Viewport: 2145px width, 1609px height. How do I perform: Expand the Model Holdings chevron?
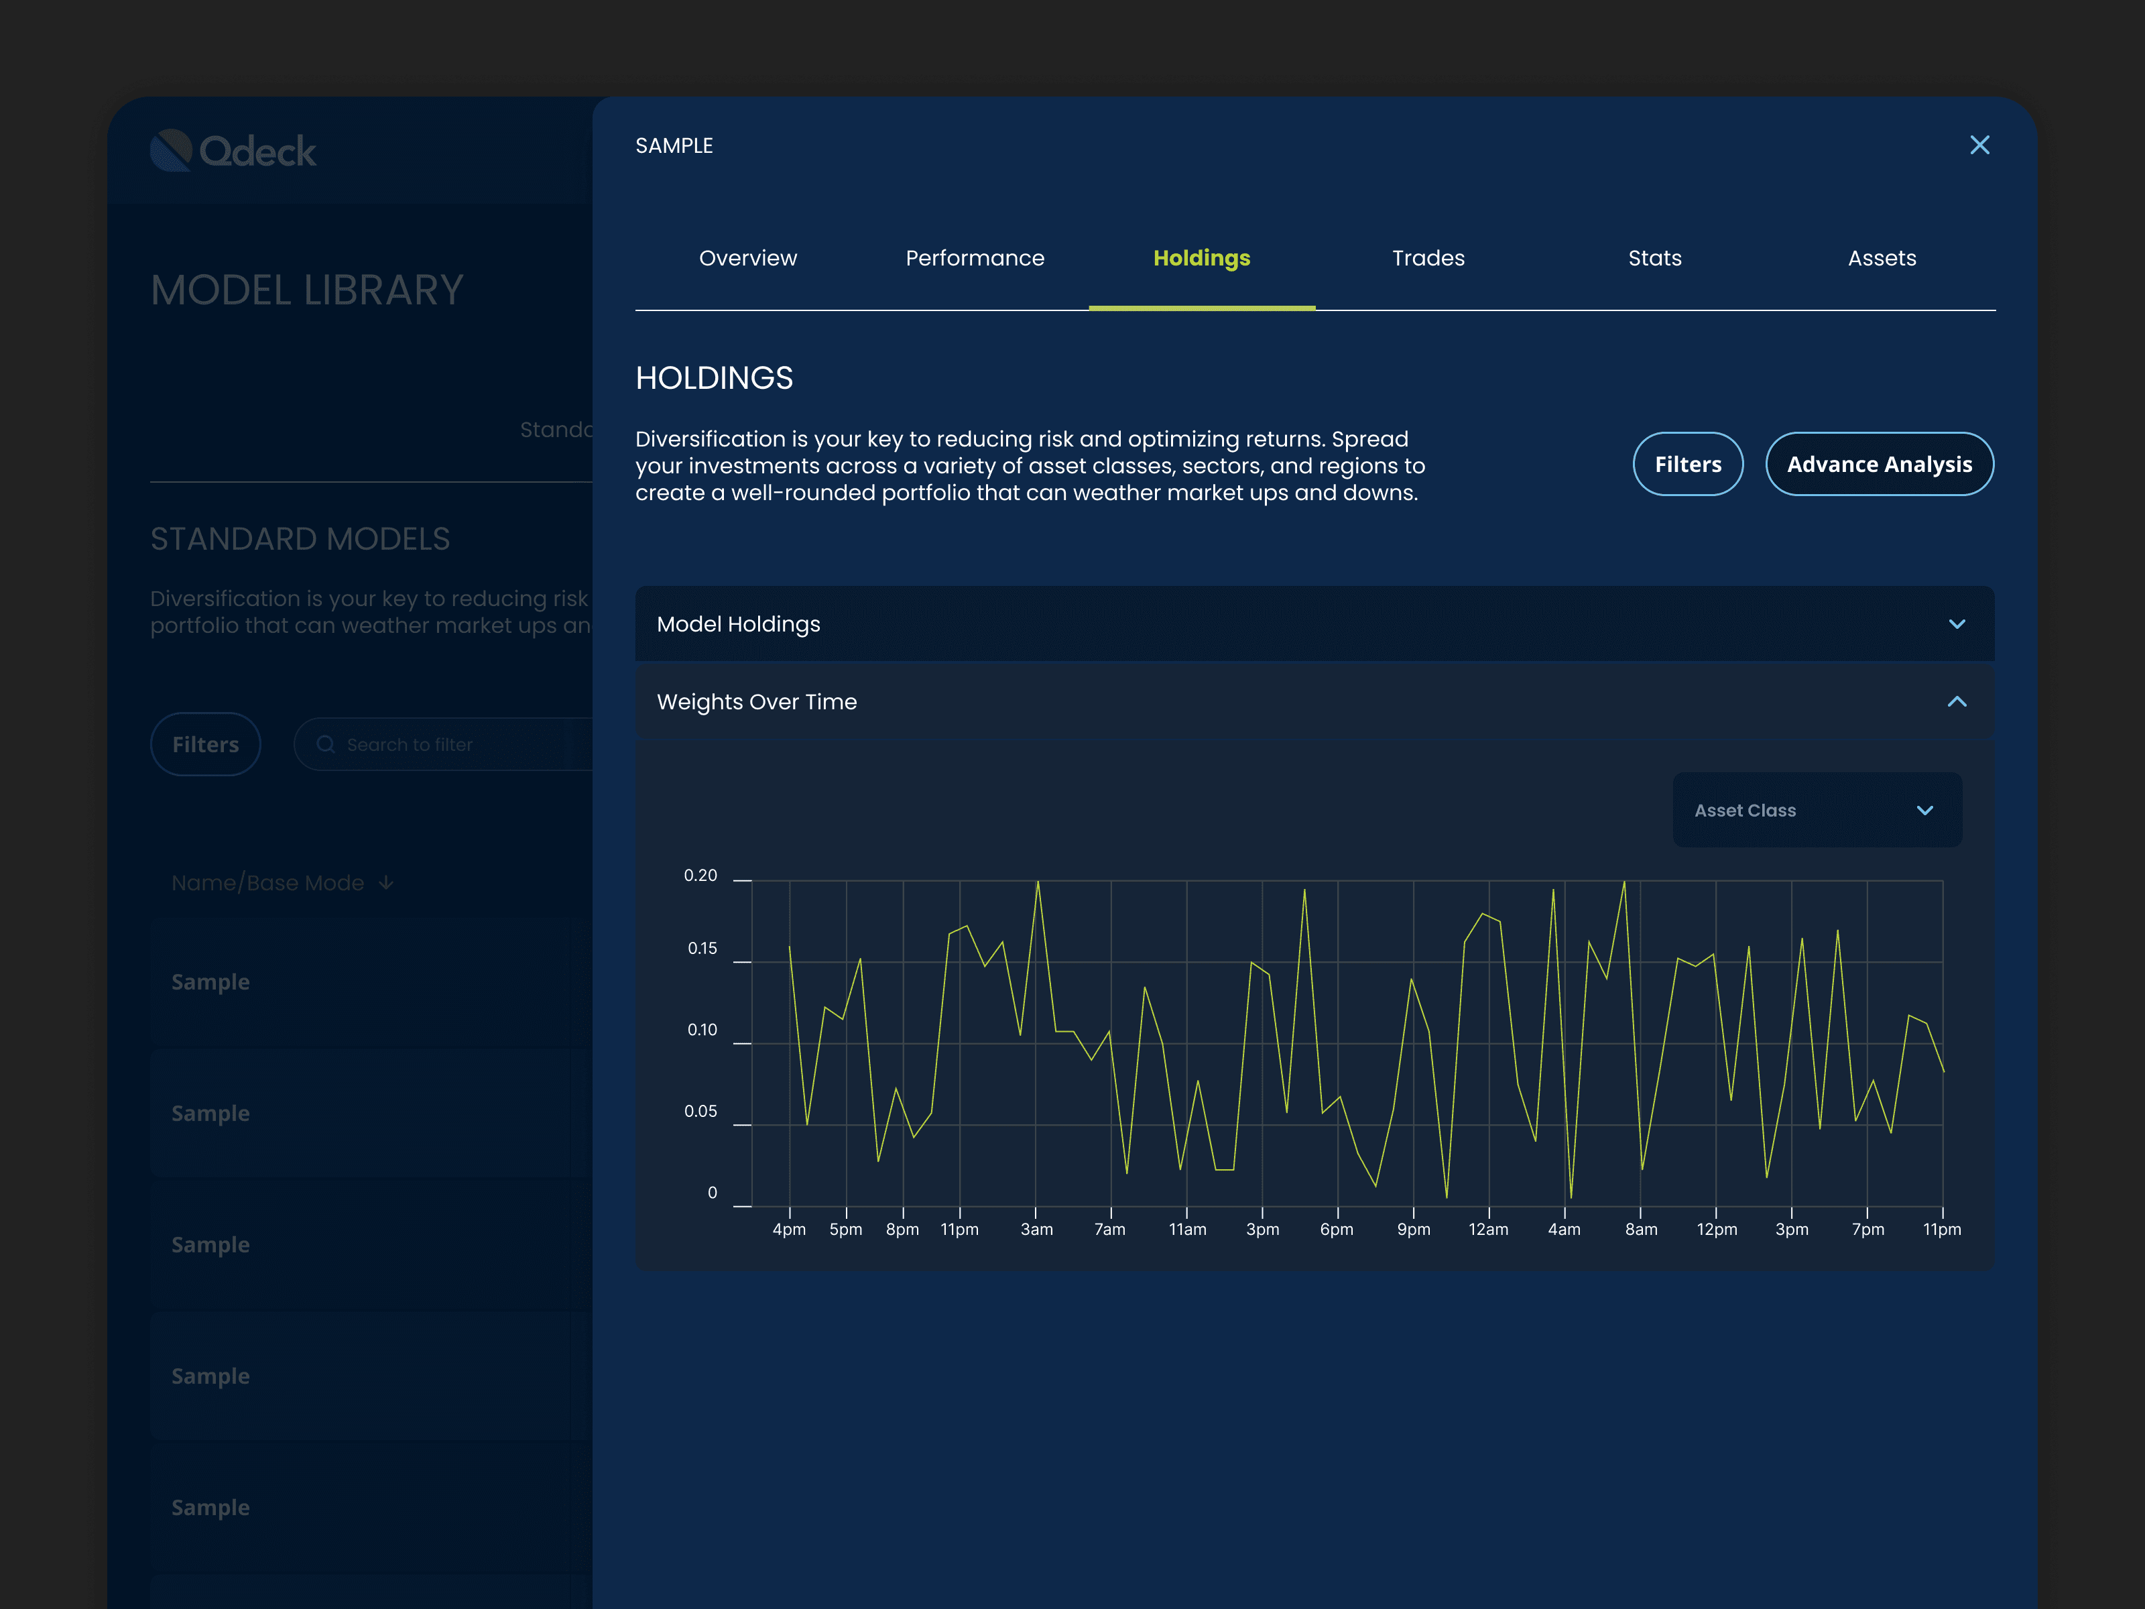tap(1956, 623)
